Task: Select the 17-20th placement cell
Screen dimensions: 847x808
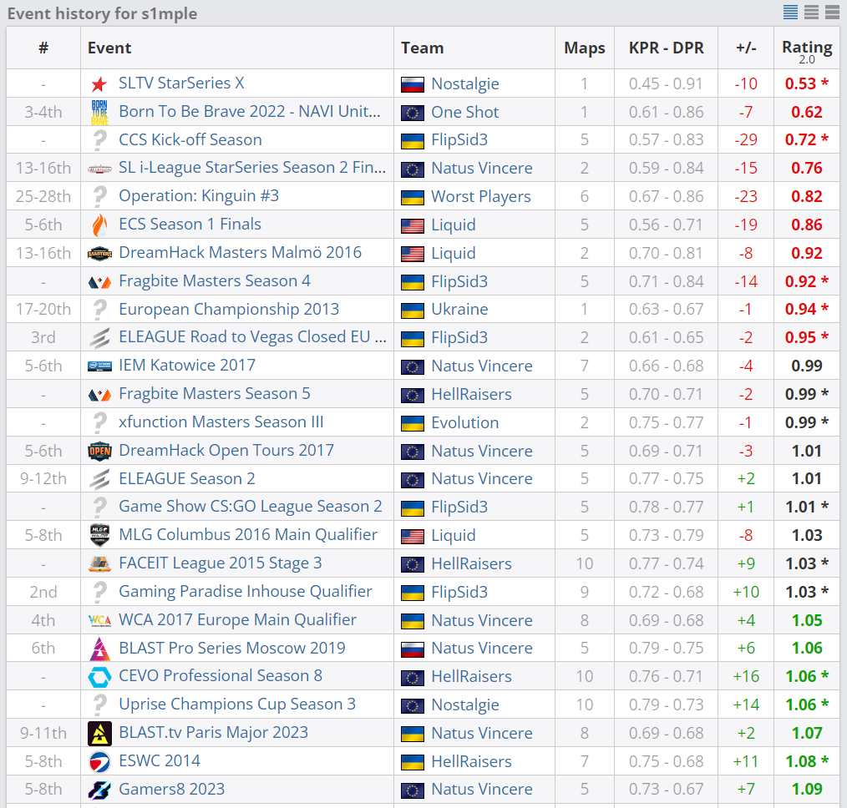Action: pos(43,310)
